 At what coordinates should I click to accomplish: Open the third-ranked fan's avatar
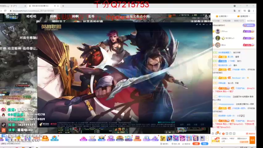click(x=218, y=45)
